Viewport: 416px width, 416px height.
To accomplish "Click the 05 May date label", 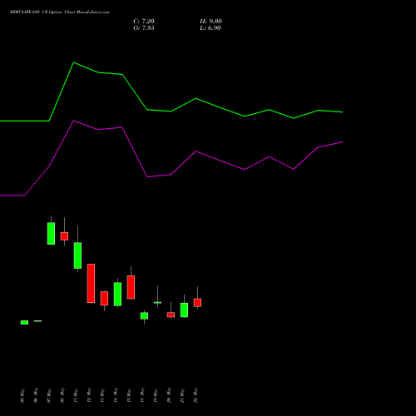I will [23, 395].
